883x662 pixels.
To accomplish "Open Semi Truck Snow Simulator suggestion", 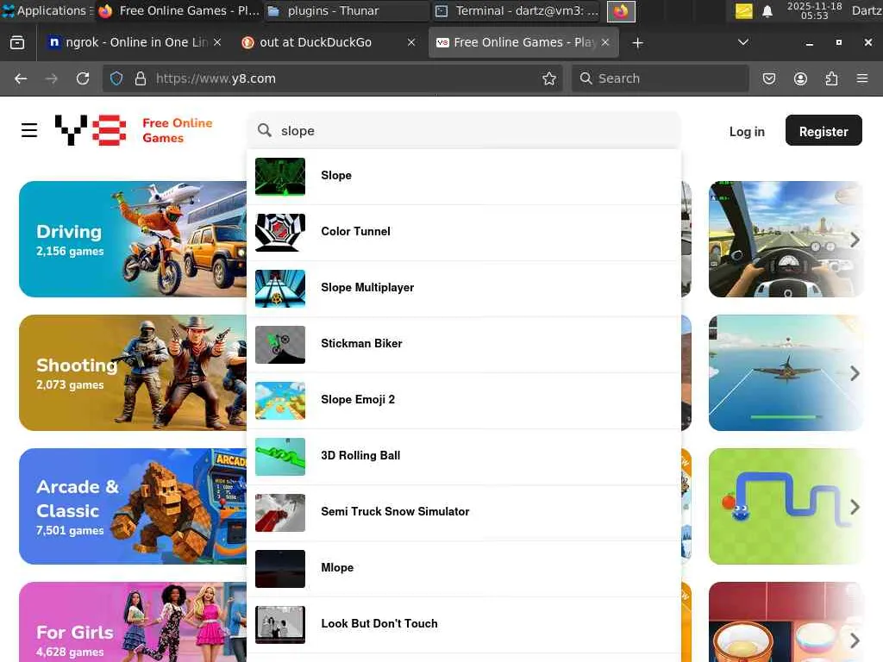I will click(x=463, y=512).
